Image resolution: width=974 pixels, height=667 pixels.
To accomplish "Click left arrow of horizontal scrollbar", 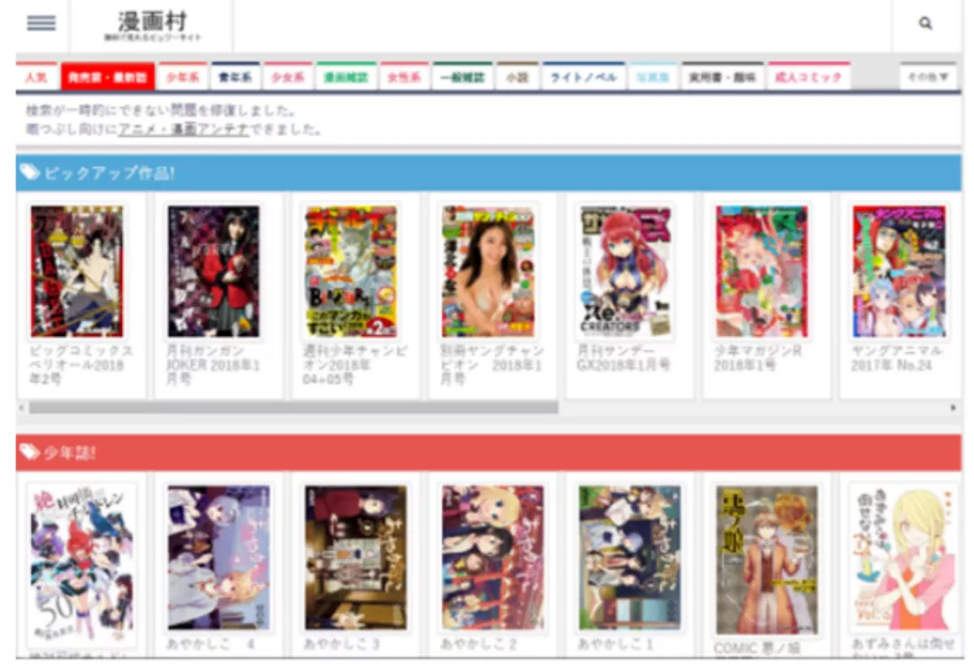I will pos(22,408).
